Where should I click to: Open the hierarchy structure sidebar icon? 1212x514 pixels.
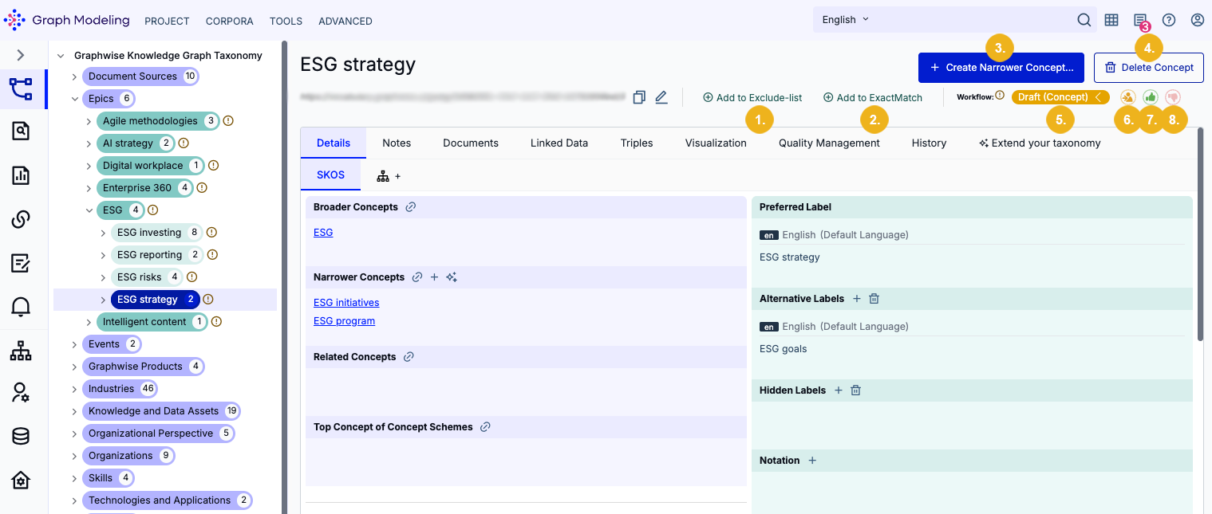(x=21, y=350)
